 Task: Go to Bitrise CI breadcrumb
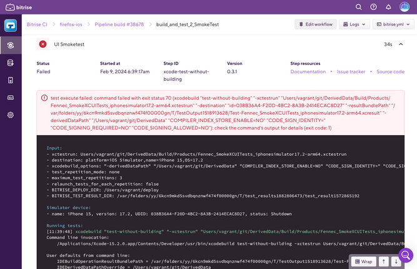click(x=37, y=24)
